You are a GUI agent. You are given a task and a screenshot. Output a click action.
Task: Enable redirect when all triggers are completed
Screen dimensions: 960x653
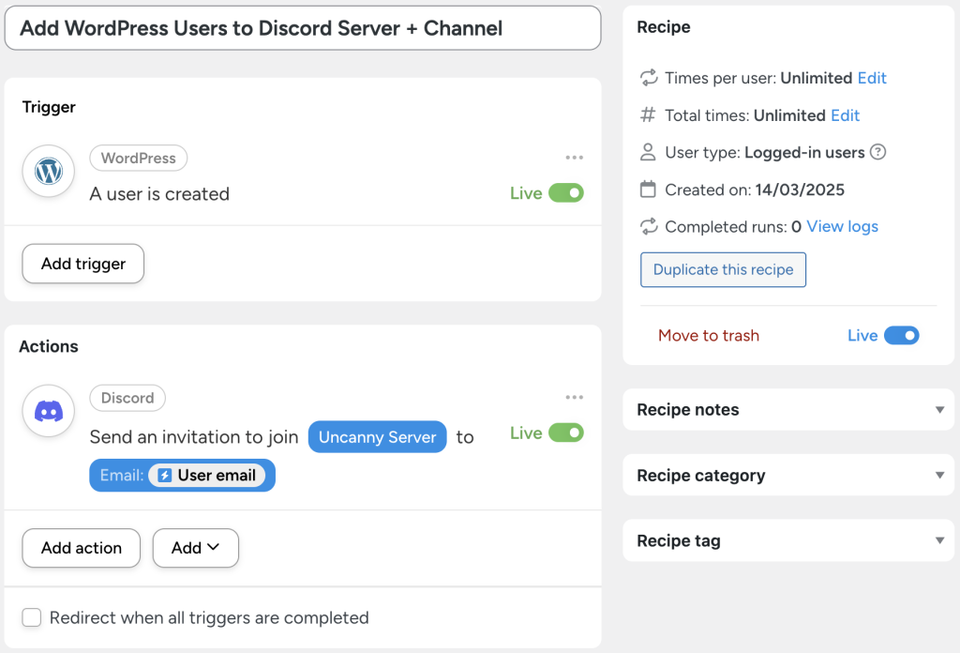31,617
